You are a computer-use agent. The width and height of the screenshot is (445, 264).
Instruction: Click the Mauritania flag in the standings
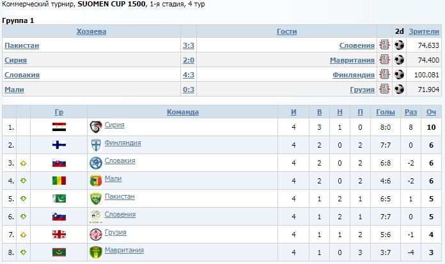pyautogui.click(x=59, y=252)
